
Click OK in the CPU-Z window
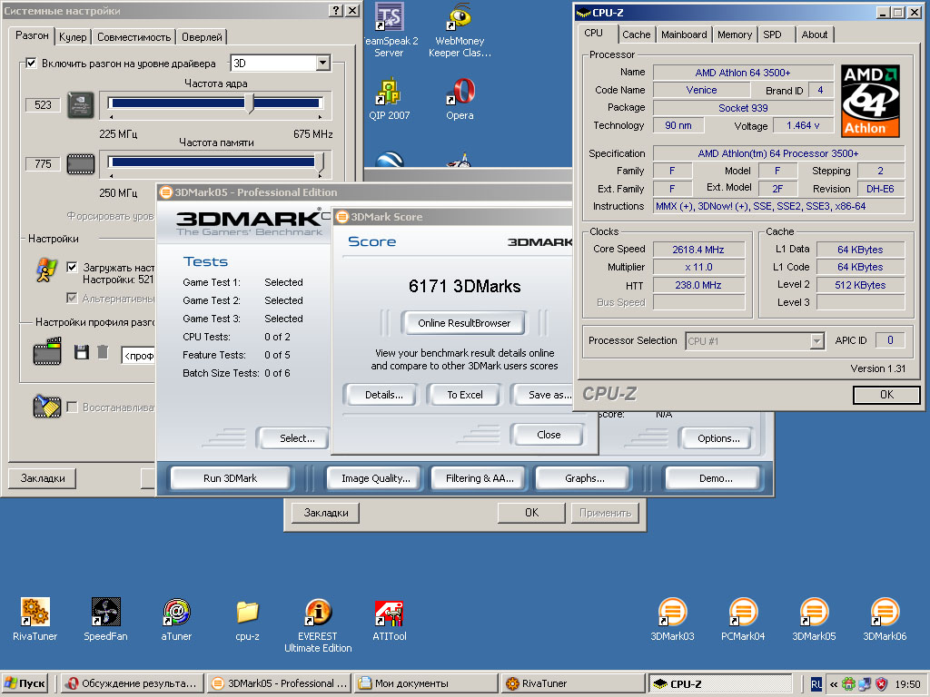coord(886,395)
